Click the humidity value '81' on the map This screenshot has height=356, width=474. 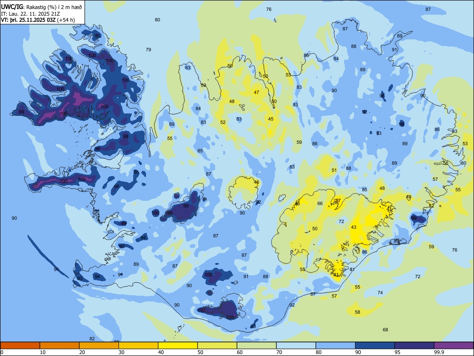pos(352,269)
